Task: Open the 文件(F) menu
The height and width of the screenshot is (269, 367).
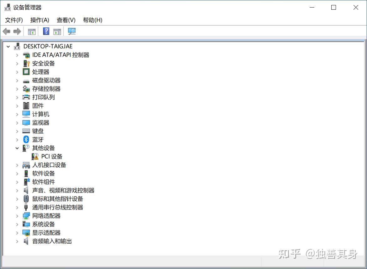Action: click(x=14, y=20)
